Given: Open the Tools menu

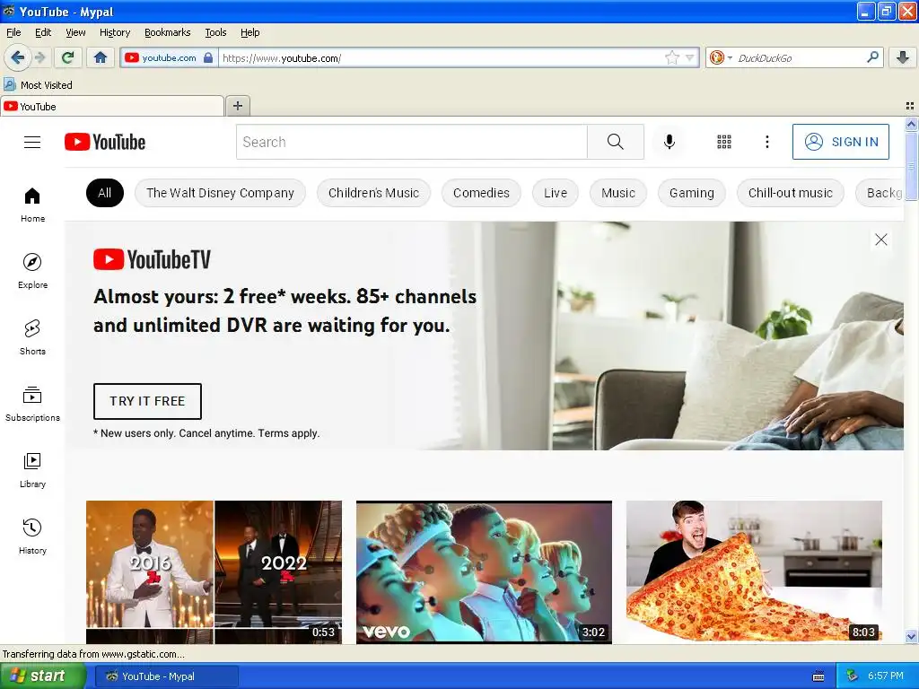Looking at the screenshot, I should 215,32.
